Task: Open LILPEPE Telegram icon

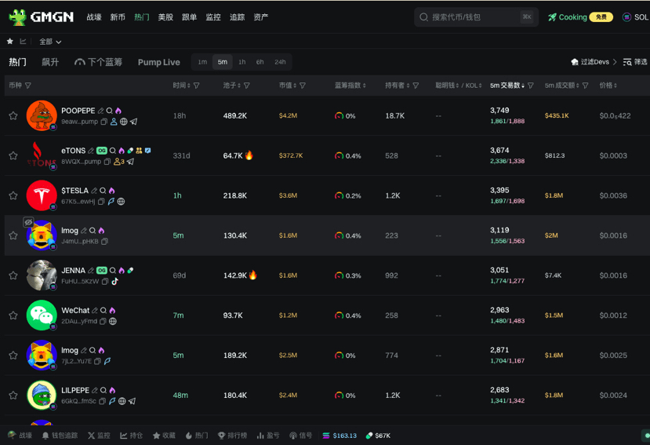Action: click(x=132, y=401)
